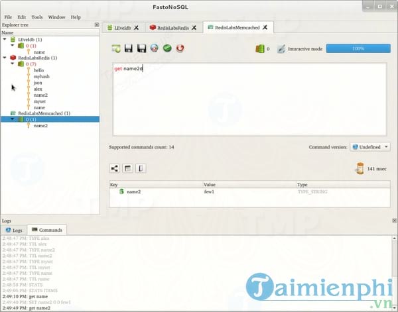
Task: Switch to the Logs tab
Action: tap(15, 230)
